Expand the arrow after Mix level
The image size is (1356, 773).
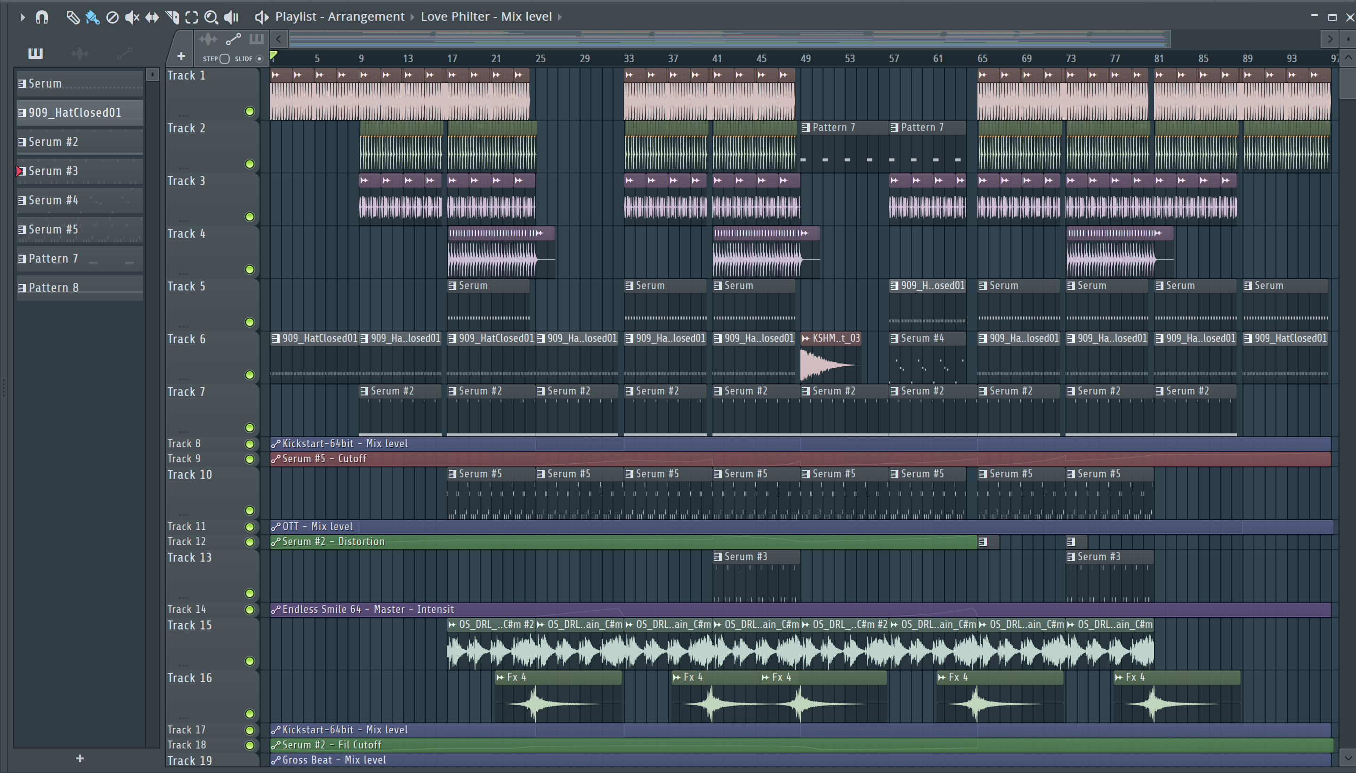tap(560, 17)
